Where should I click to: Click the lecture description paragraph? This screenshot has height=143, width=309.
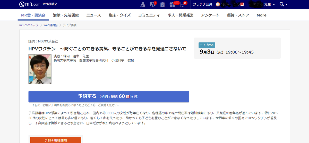[x=153, y=118]
